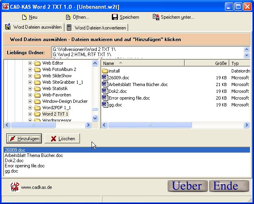Select the 26009.doc Word file icon
254x204 pixels.
pyautogui.click(x=105, y=78)
